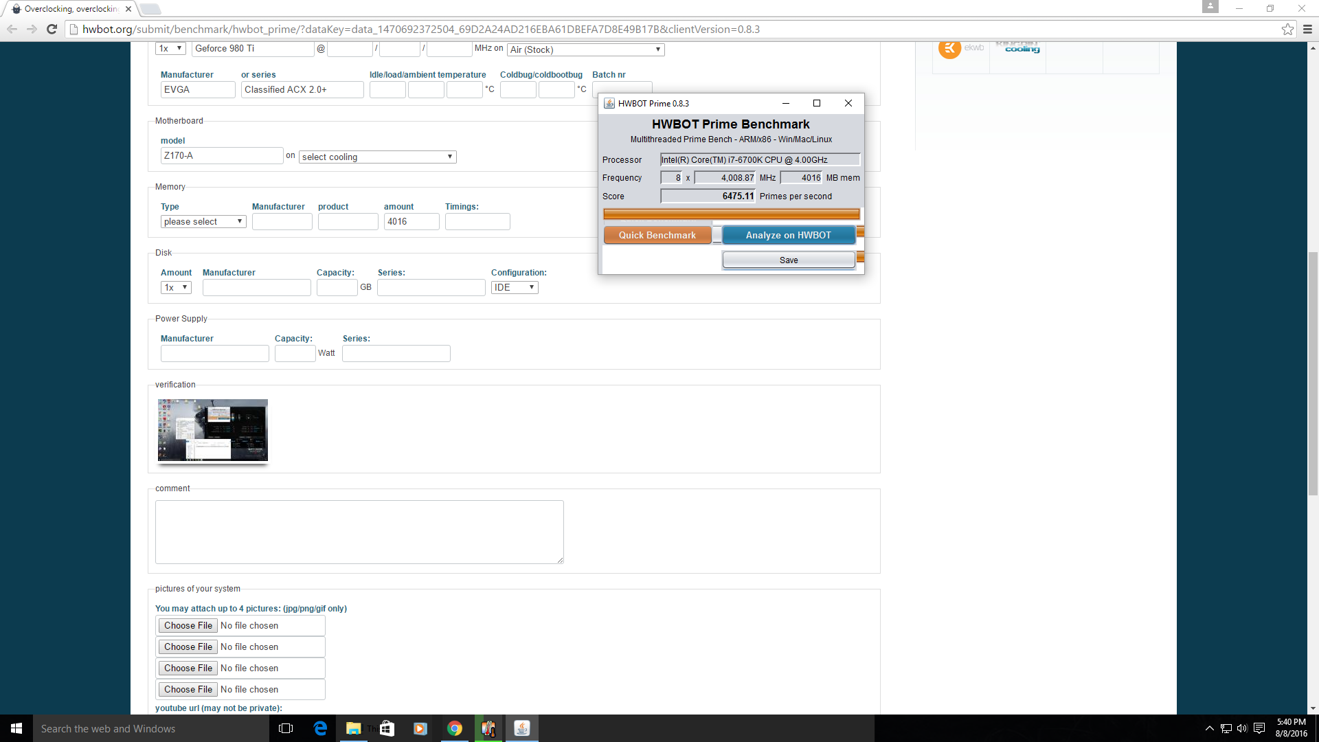Image resolution: width=1319 pixels, height=742 pixels.
Task: Click Quick Benchmark in HWBOT Prime
Action: tap(657, 235)
